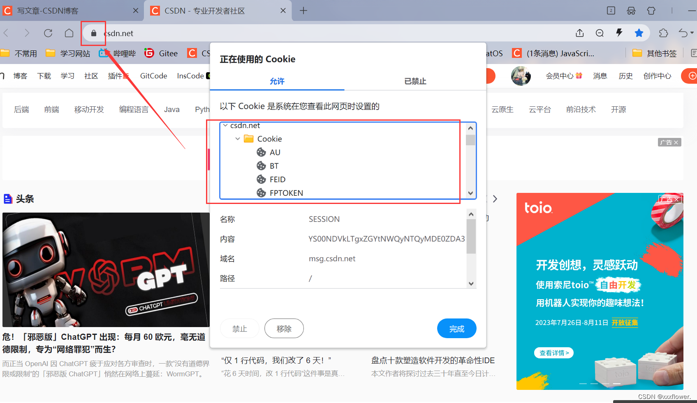The width and height of the screenshot is (697, 403).
Task: Open 不常用 bookmarks folder
Action: (x=19, y=53)
